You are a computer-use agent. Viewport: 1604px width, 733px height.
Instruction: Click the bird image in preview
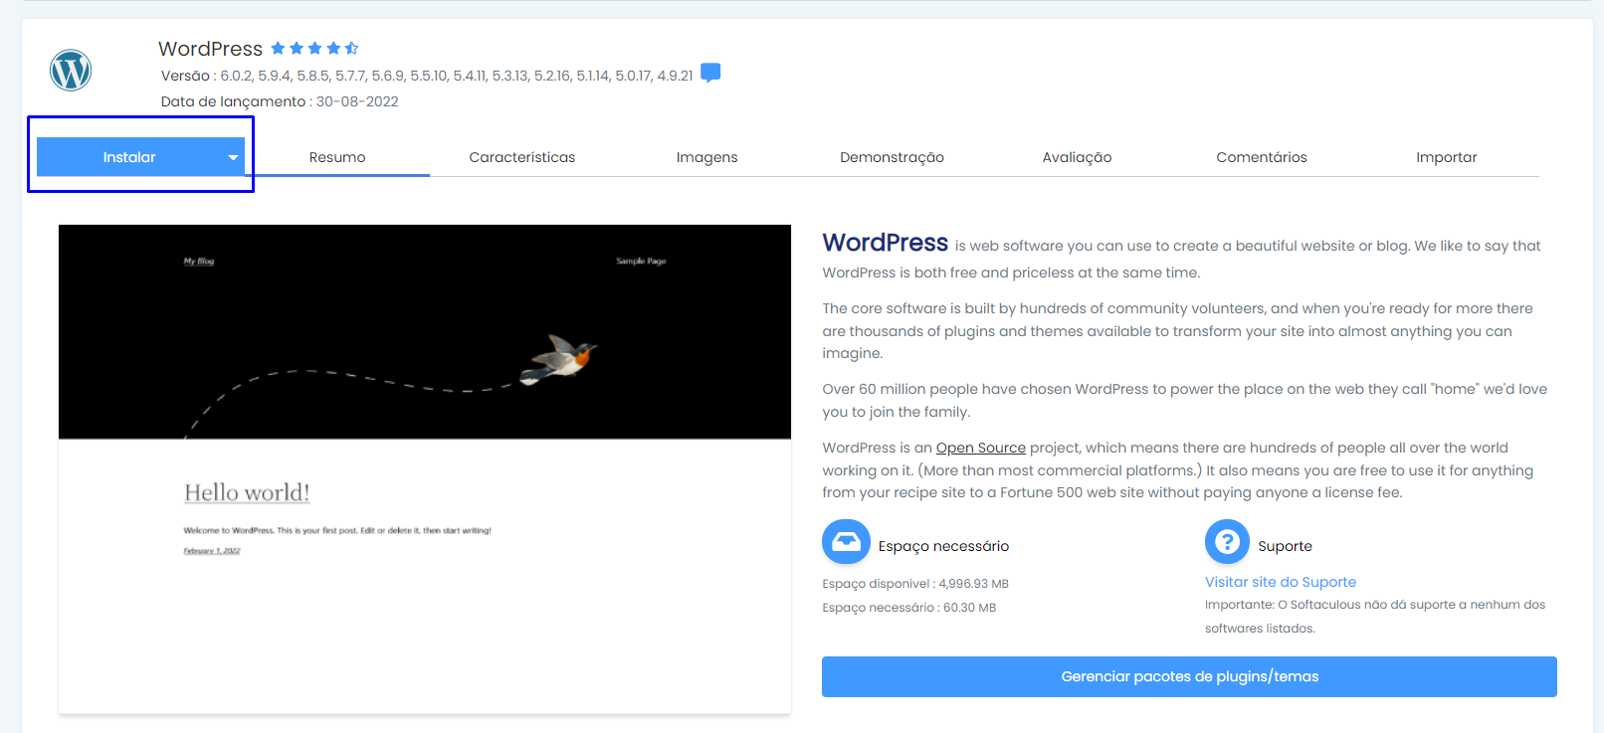(x=562, y=358)
